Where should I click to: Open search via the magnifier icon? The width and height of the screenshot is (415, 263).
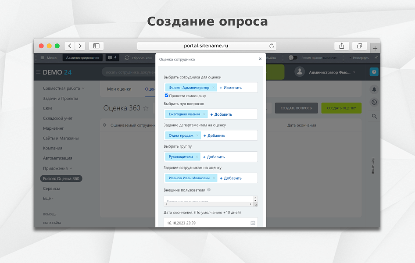373,117
